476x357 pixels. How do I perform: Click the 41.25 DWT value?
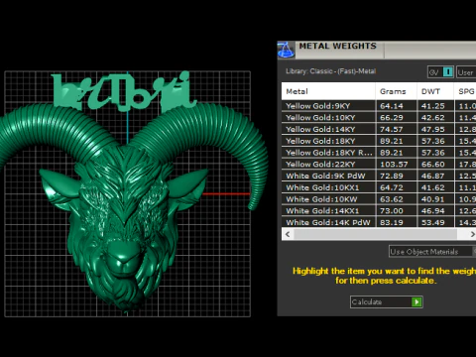coord(433,106)
